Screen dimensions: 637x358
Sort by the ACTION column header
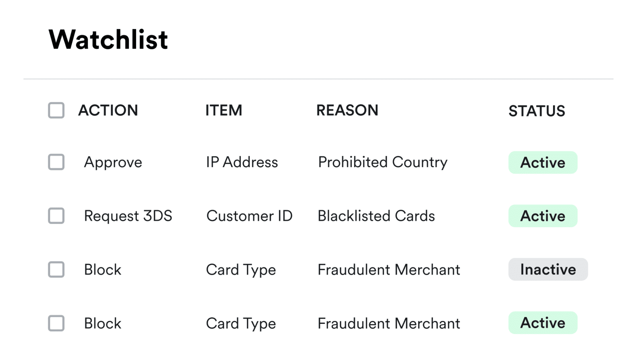point(108,110)
